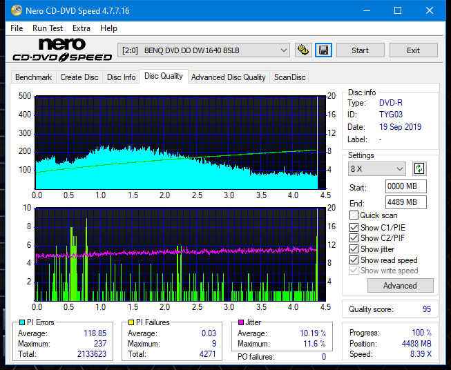The width and height of the screenshot is (451, 370).
Task: Open the File menu
Action: 17,28
